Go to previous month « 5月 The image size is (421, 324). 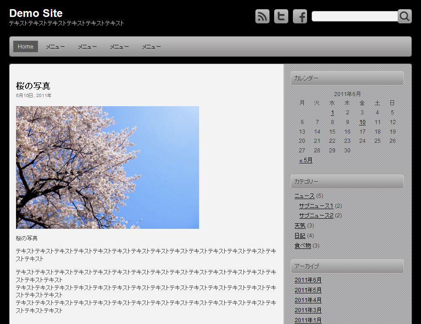(x=306, y=160)
